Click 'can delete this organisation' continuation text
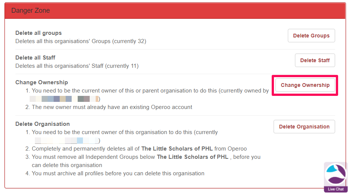Image resolution: width=349 pixels, height=194 pixels. coord(67,165)
